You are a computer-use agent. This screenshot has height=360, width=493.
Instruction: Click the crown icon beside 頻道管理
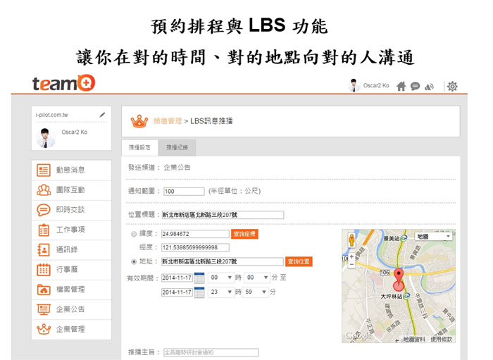click(139, 121)
